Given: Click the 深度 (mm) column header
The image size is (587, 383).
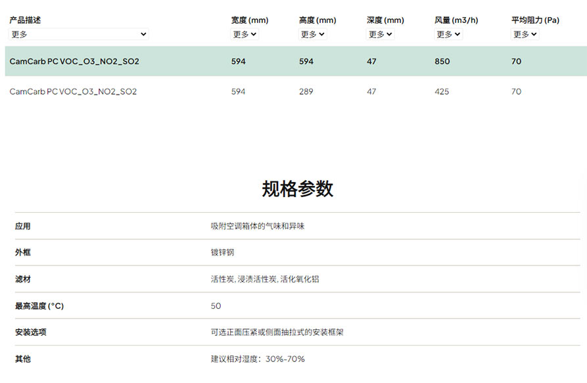Looking at the screenshot, I should pos(385,20).
